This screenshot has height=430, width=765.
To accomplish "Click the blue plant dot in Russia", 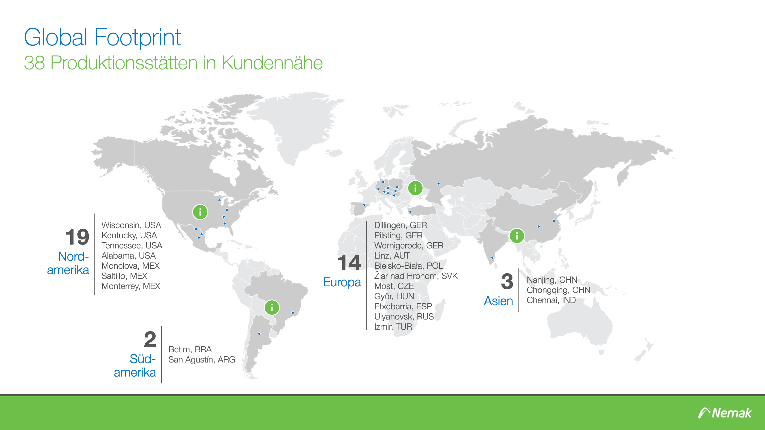I will click(x=438, y=183).
